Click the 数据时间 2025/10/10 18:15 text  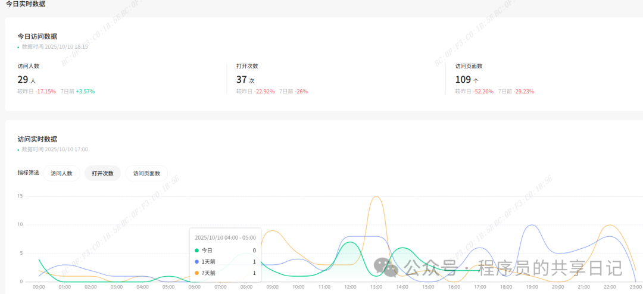click(55, 47)
